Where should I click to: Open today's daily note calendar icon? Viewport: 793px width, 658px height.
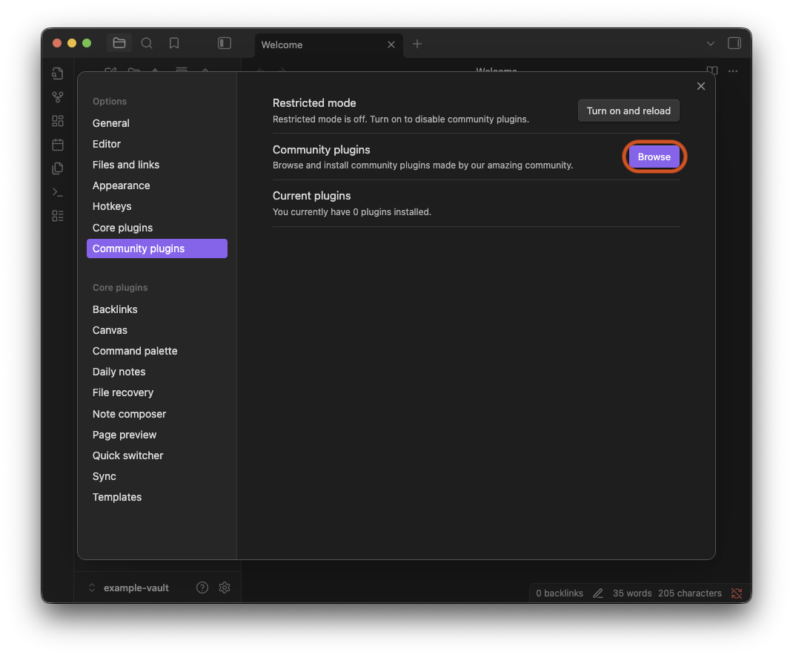[x=58, y=145]
